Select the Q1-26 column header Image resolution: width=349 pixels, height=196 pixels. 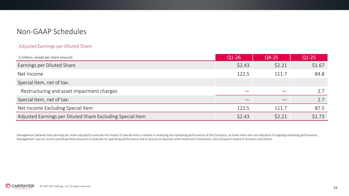(x=234, y=57)
